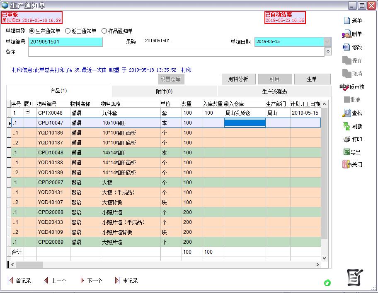Viewport: 378px width, 293px height.
Task: Click the 打印 print icon
Action: pyautogui.click(x=346, y=139)
